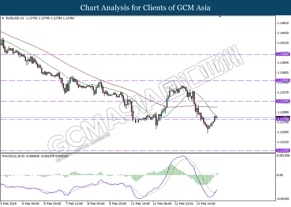Click the 0.00 MACD scale value

pyautogui.click(x=280, y=175)
